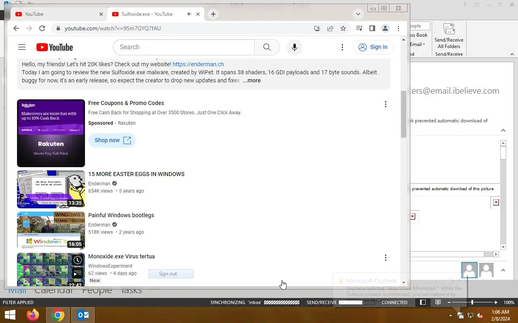Click Outlook Normal view icon in status bar
The image size is (518, 323).
423,302
